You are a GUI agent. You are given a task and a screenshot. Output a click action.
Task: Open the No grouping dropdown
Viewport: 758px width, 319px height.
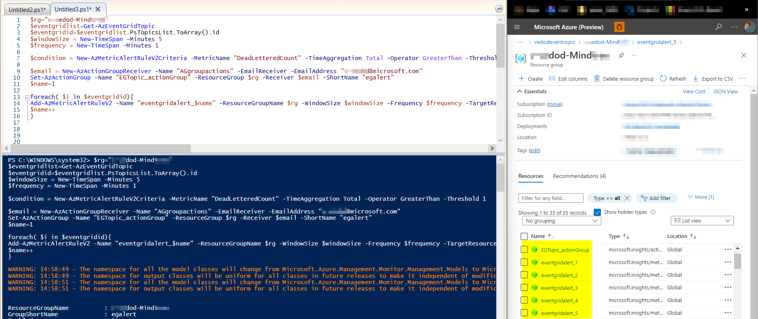(561, 221)
